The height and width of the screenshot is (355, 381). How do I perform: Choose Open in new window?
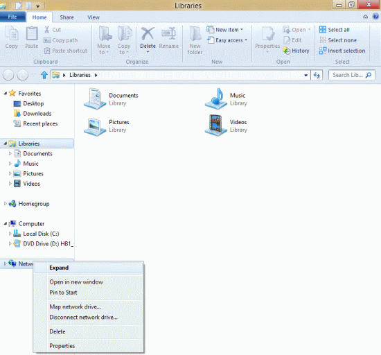[x=89, y=282]
